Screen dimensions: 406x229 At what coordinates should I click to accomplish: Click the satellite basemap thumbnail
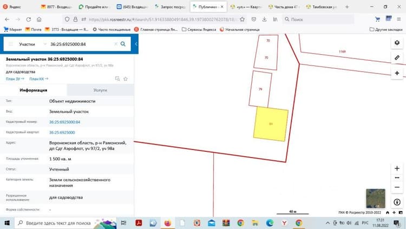coord(376,199)
